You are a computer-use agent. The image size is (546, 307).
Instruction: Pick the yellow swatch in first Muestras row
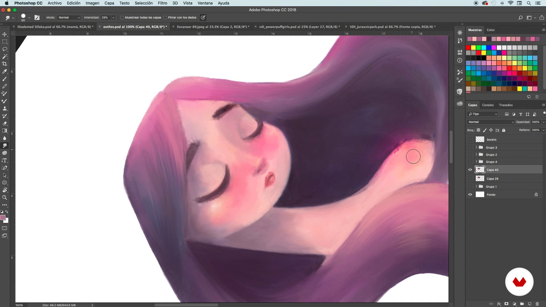(473, 48)
